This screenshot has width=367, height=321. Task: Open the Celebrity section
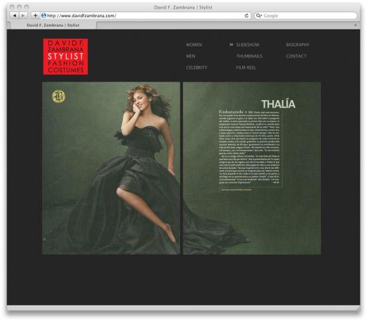coord(197,67)
